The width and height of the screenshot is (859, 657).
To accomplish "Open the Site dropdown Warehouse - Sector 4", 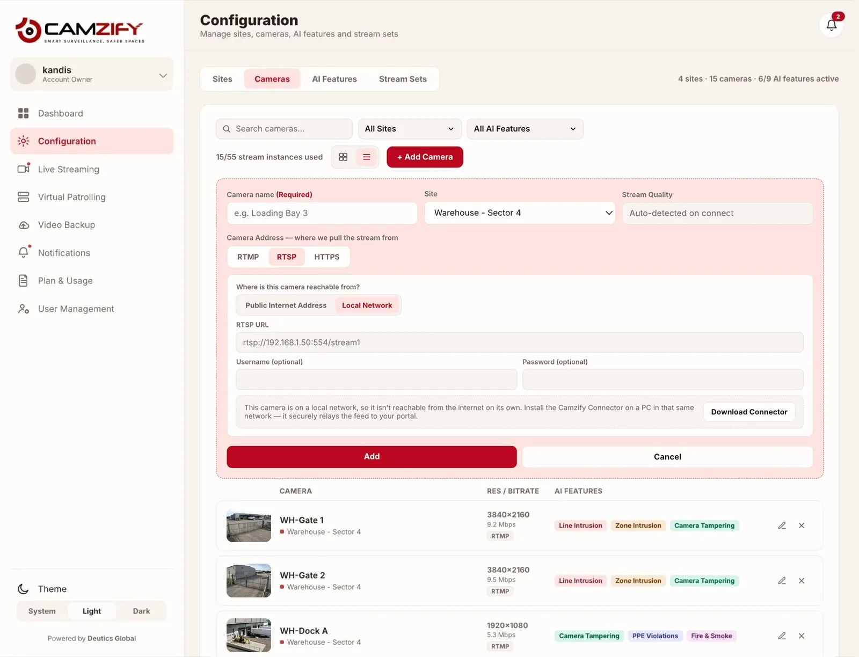I will click(x=520, y=213).
